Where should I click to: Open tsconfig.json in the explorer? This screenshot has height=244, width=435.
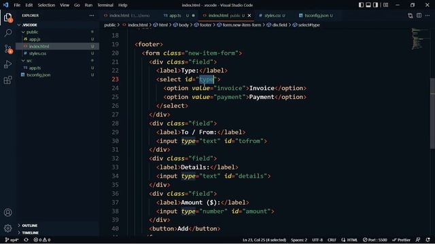(57, 75)
